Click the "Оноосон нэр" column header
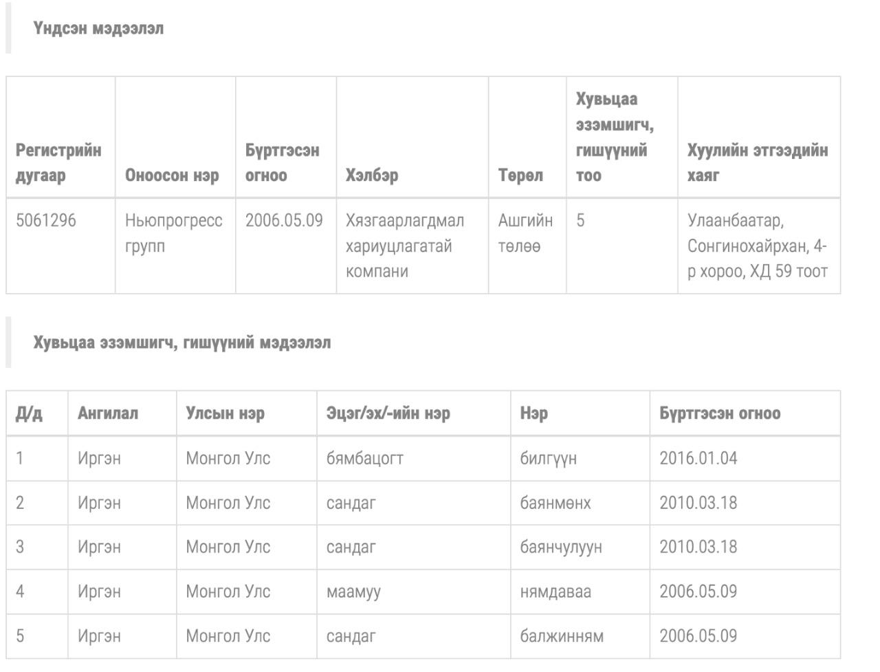 [172, 175]
